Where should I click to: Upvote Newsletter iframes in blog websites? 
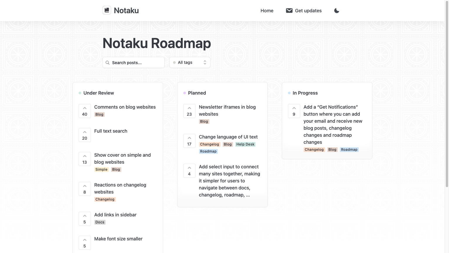pos(189,111)
